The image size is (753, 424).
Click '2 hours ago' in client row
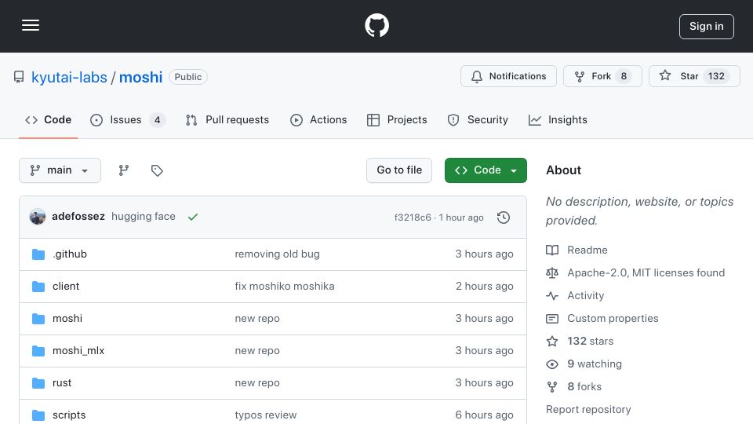pos(484,286)
